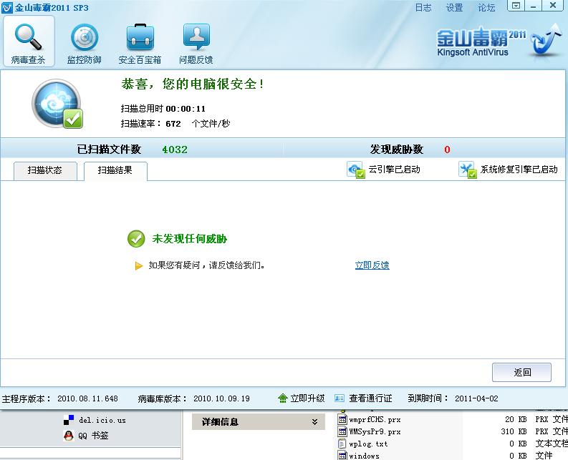This screenshot has width=568, height=460.
Task: Open 设置 settings from the top bar
Action: [x=455, y=8]
